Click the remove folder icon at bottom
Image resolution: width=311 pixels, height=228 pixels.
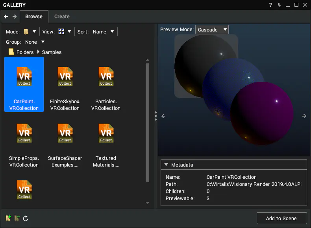(x=17, y=218)
